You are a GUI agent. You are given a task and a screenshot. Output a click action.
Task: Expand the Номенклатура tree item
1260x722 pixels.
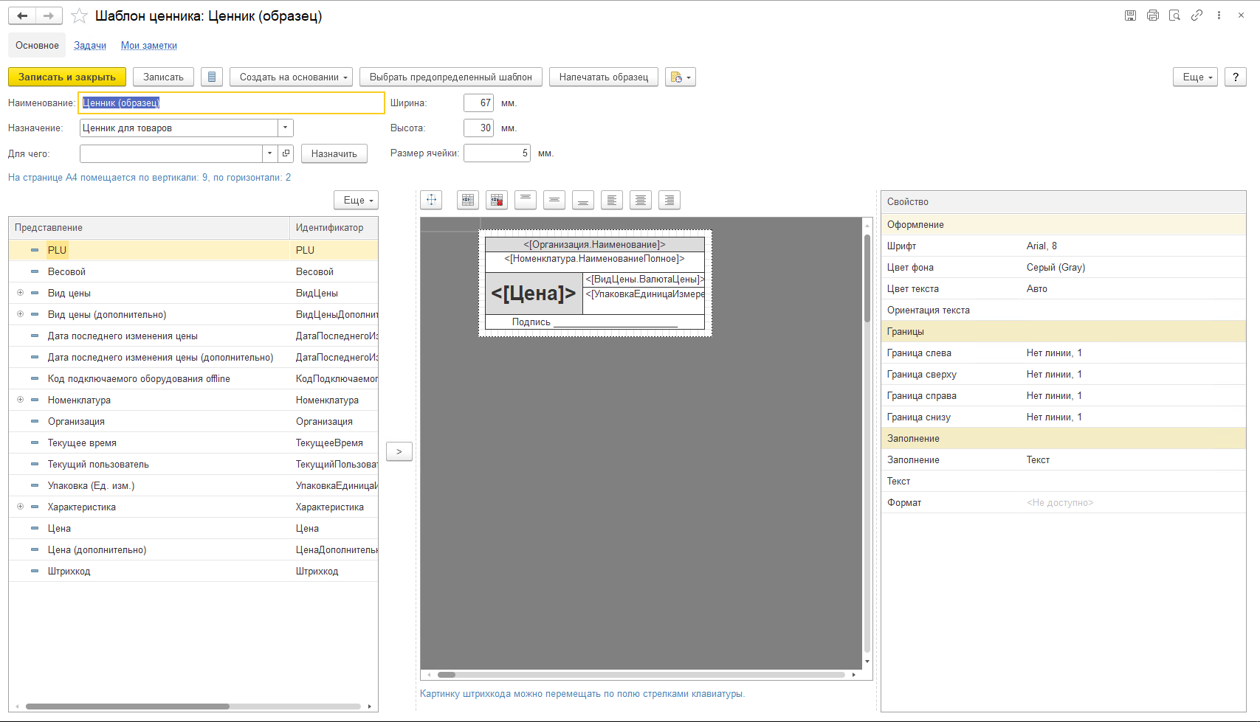click(20, 400)
